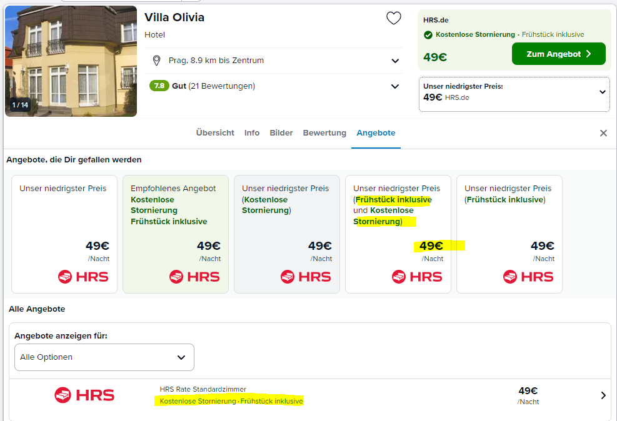Select the Empfohlenes Angebot card
The width and height of the screenshot is (617, 421).
pyautogui.click(x=176, y=234)
